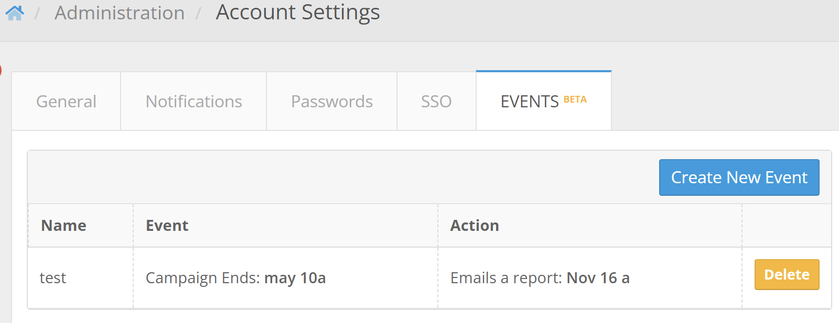Open the Notifications tab
This screenshot has width=839, height=323.
point(193,102)
